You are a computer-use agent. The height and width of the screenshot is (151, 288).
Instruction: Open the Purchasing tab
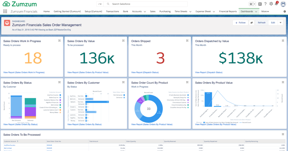tap(165, 11)
